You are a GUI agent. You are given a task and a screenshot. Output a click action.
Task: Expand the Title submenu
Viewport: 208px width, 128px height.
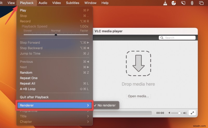54,116
